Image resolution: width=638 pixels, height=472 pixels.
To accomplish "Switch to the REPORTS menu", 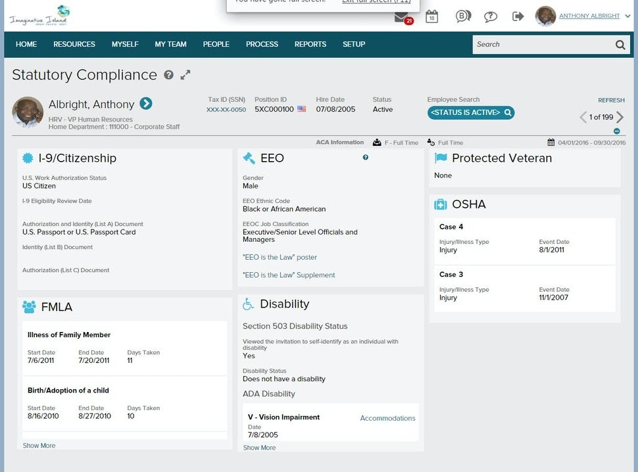I will 310,44.
